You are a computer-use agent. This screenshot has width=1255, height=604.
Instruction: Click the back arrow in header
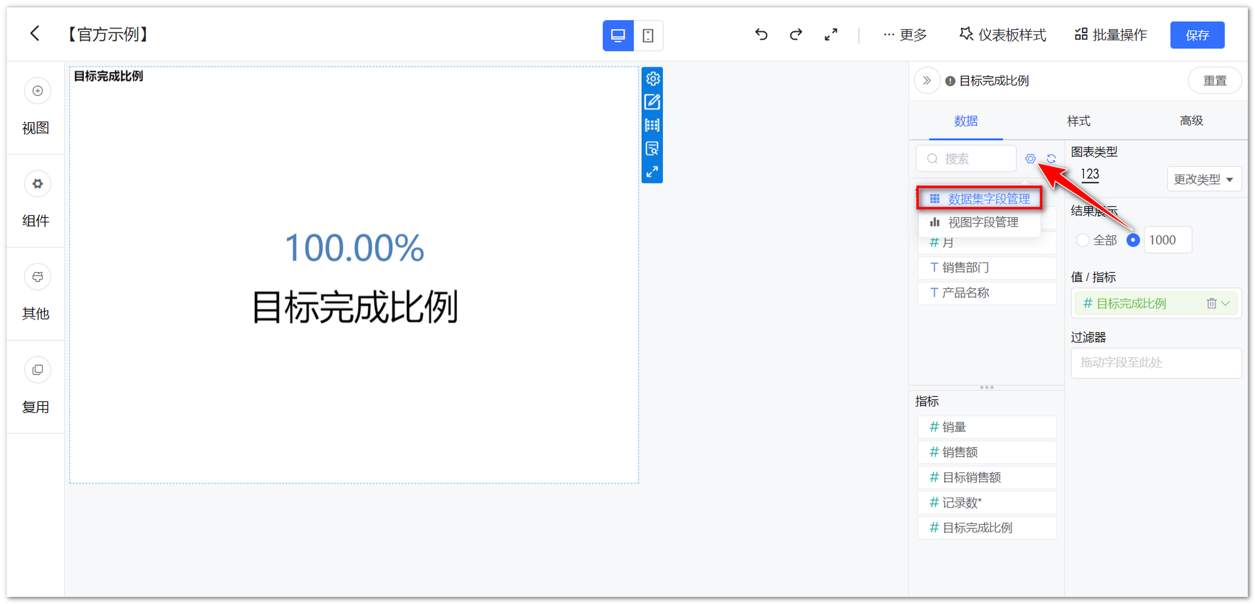point(35,34)
